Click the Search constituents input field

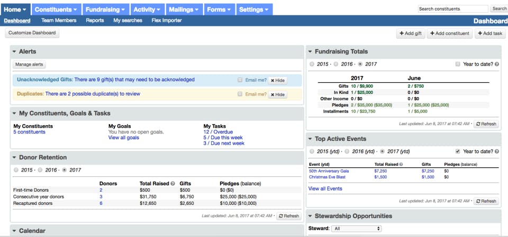(x=453, y=9)
